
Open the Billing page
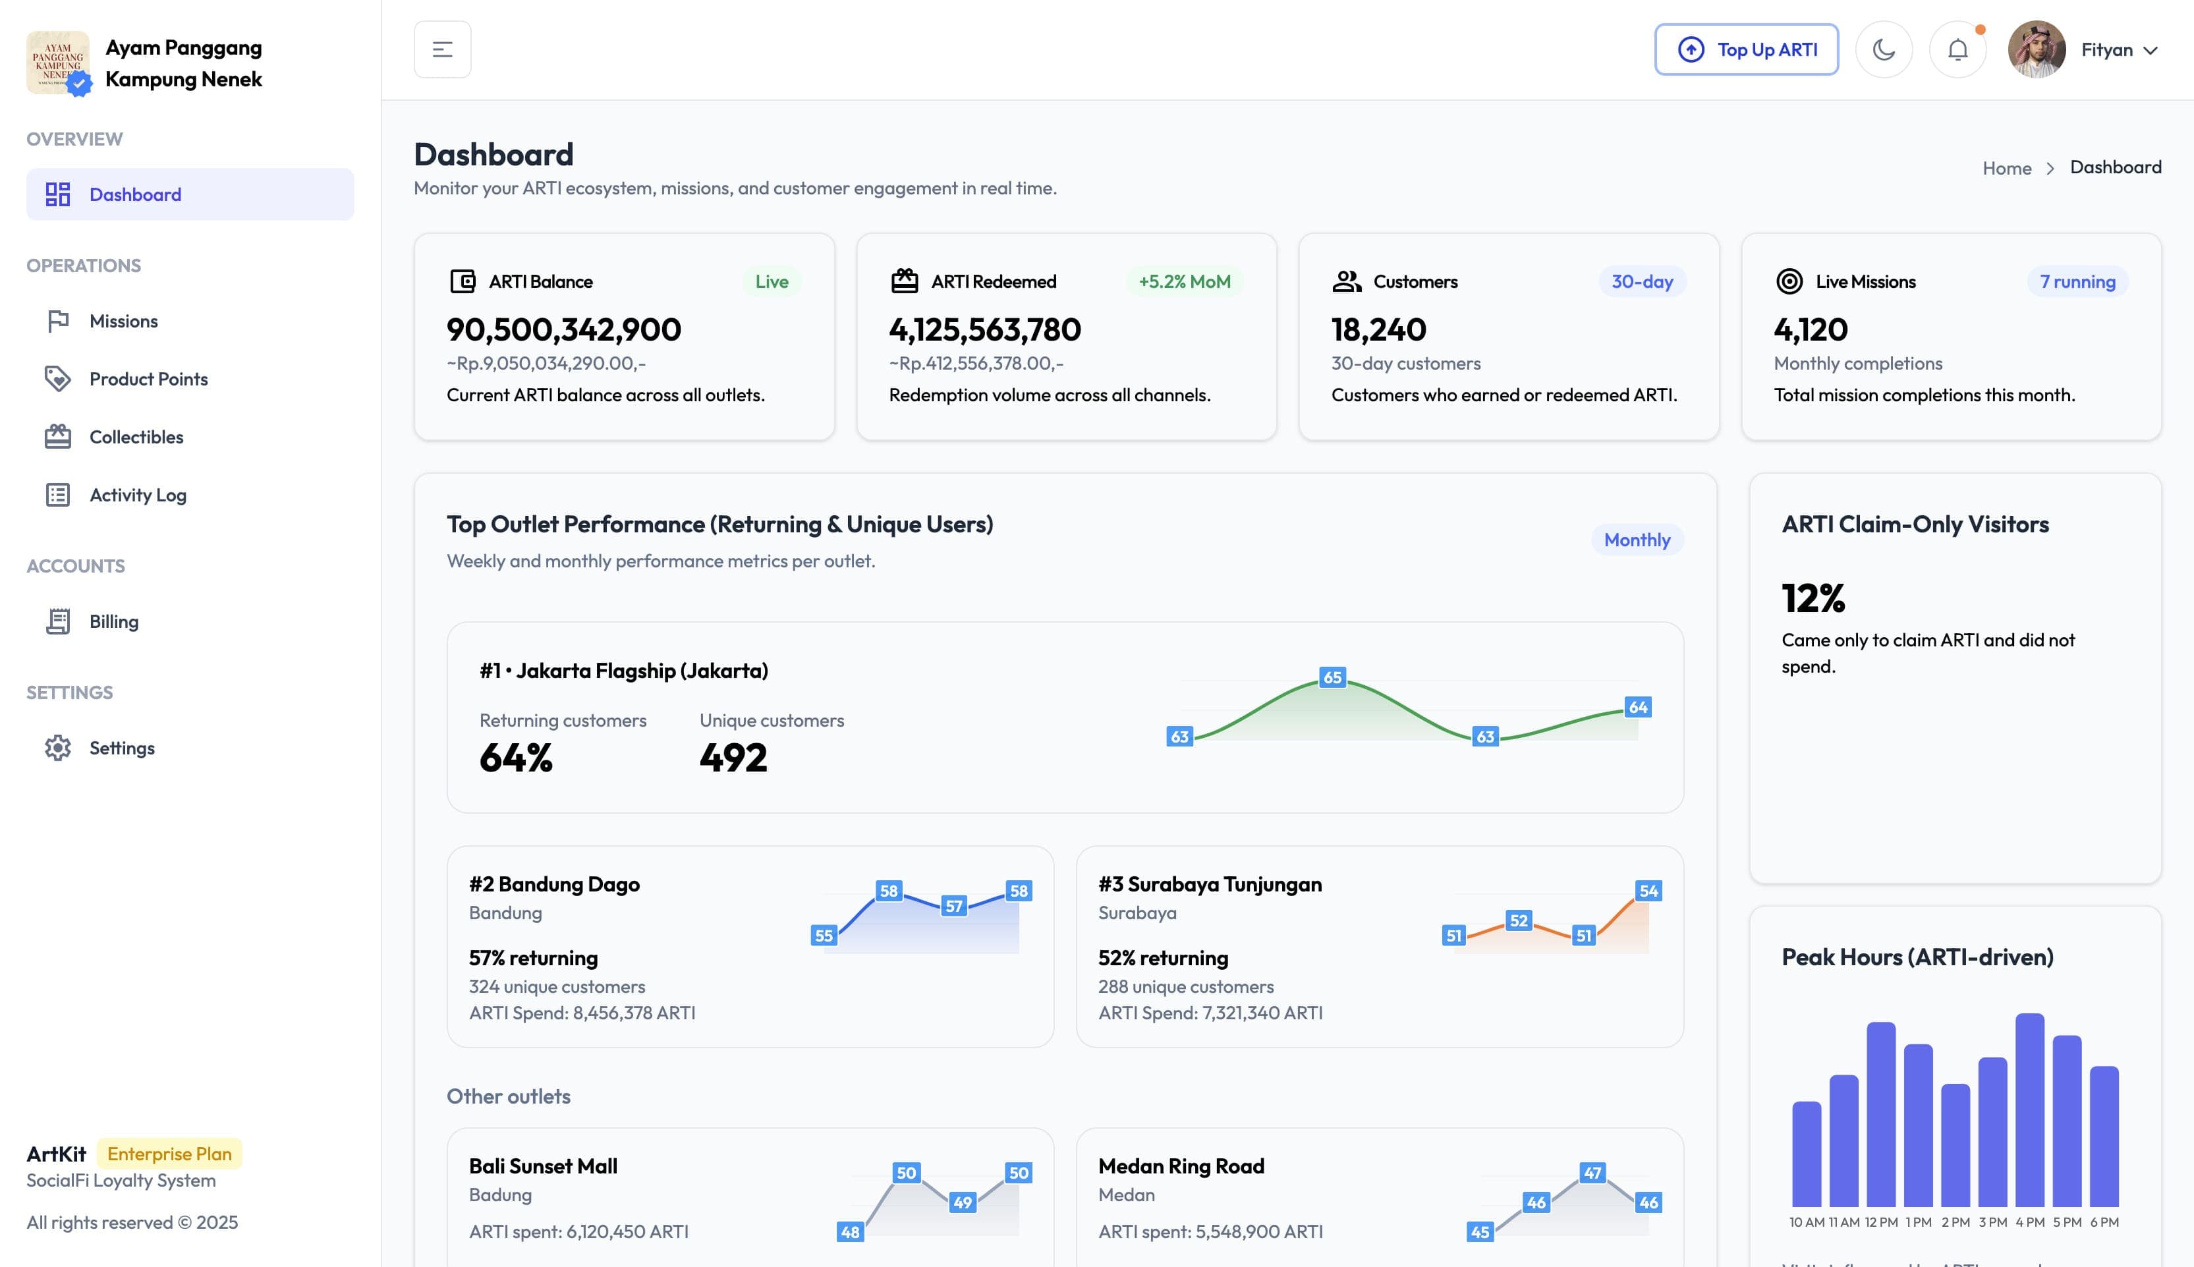coord(113,621)
